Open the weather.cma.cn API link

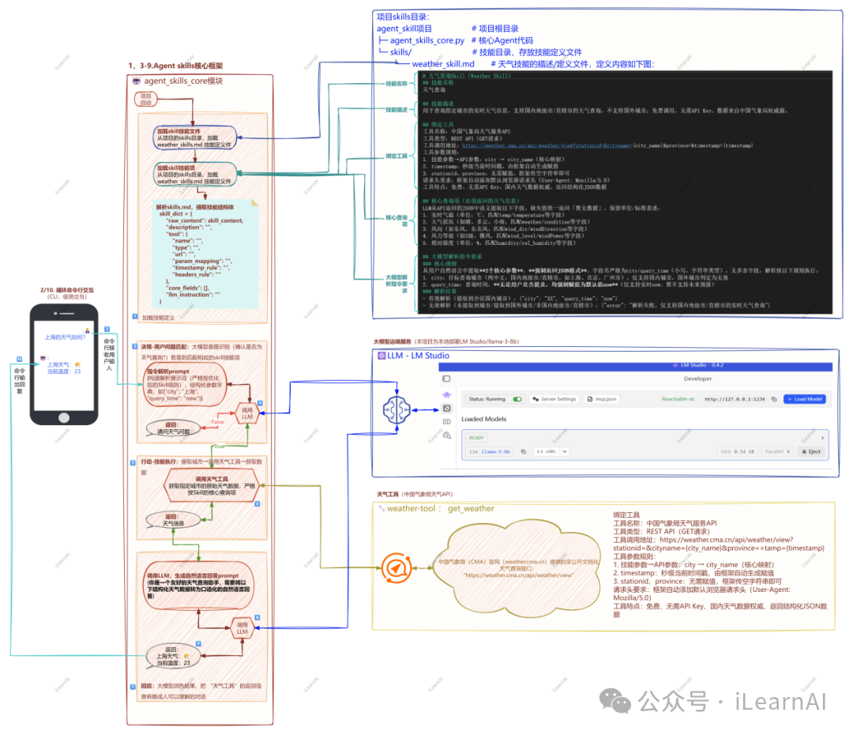[x=546, y=145]
